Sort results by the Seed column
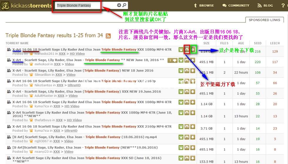The image size is (288, 164). [x=258, y=43]
